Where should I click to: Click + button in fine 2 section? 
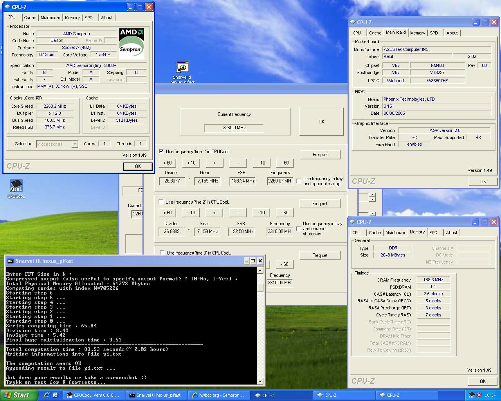tap(214, 213)
